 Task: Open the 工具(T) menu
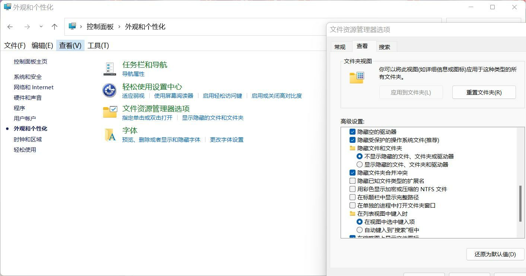98,45
